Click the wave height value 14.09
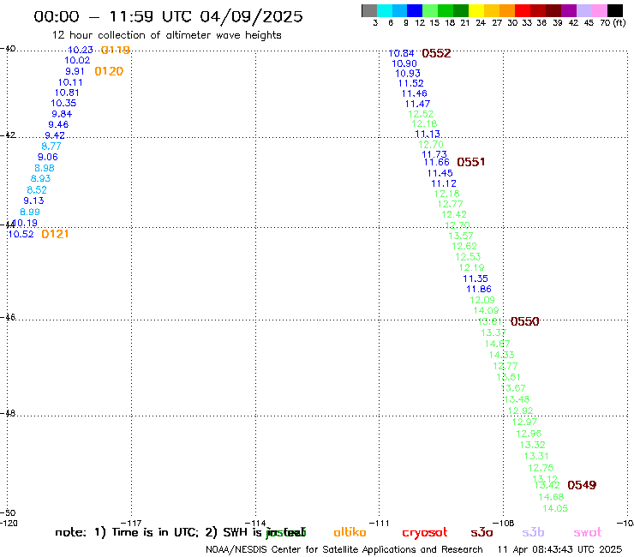The image size is (634, 557). pos(487,311)
